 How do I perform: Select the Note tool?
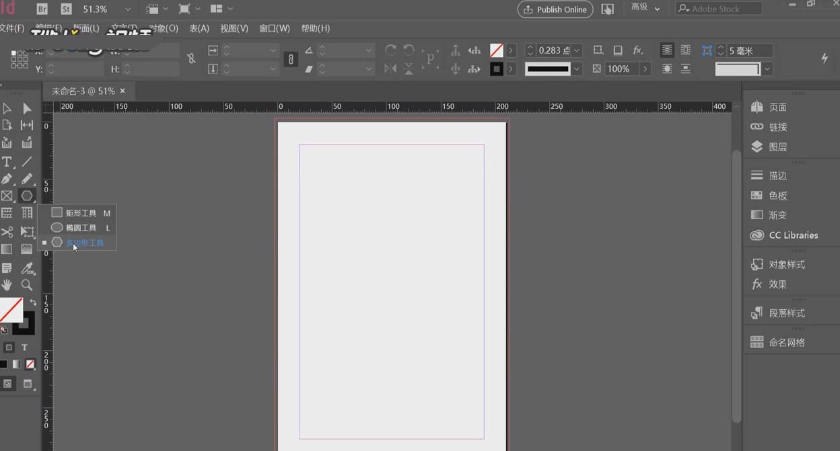point(7,268)
